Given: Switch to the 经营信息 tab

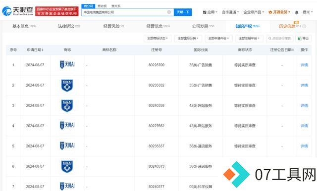Looking at the screenshot, I should click(158, 26).
